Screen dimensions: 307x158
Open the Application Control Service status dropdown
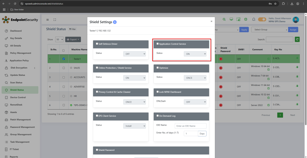(x=195, y=54)
